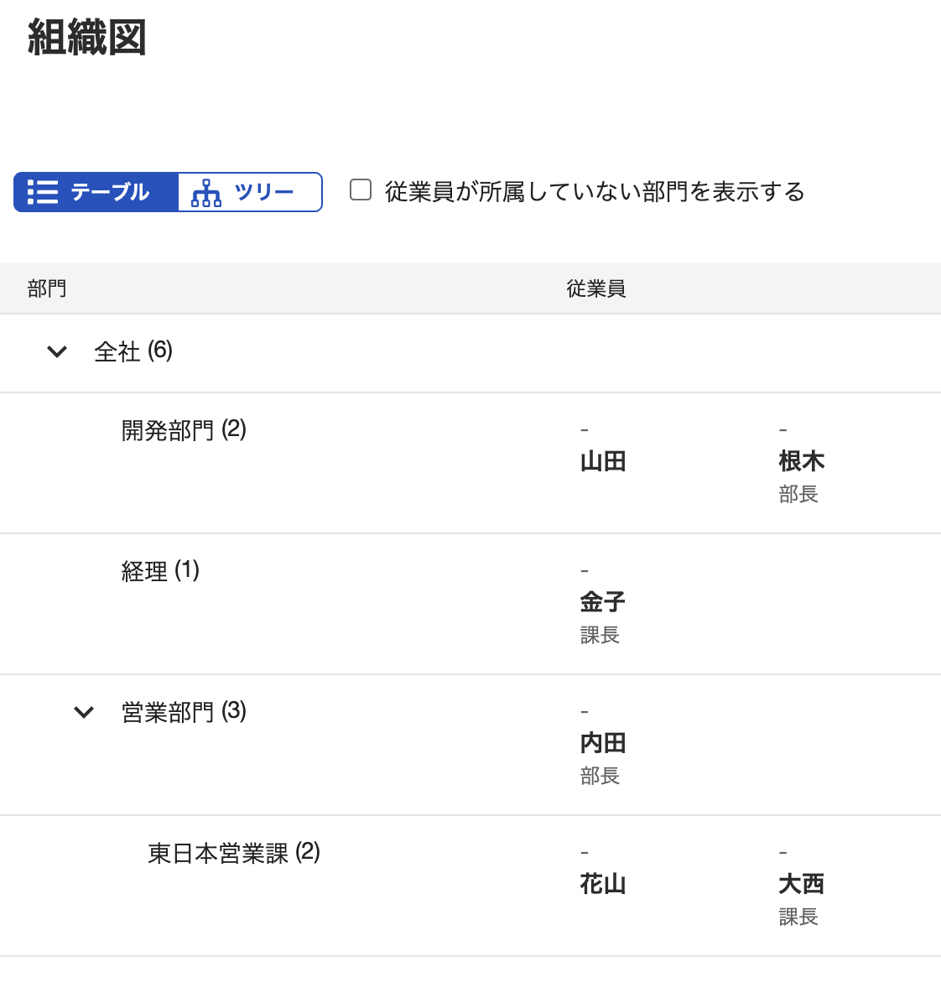Click the org-chart icon in ツリー button
Image resolution: width=941 pixels, height=1003 pixels.
(206, 193)
